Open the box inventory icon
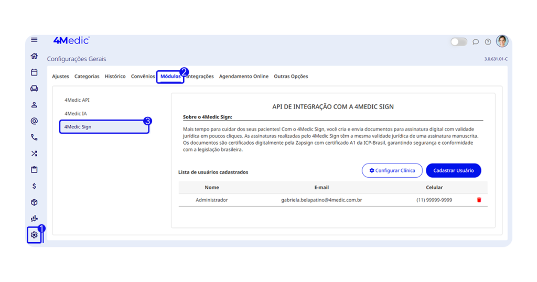This screenshot has width=537, height=282. [x=34, y=202]
